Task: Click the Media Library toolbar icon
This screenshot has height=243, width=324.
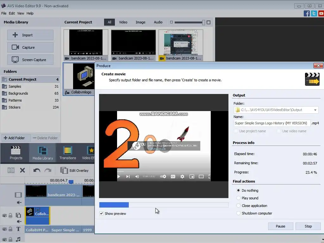Action: click(43, 153)
